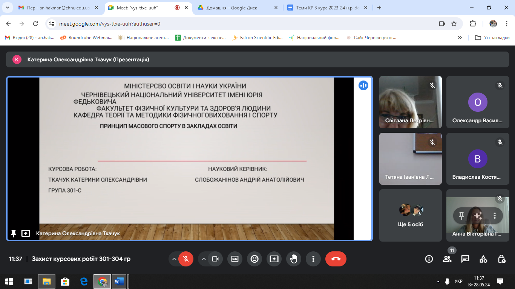Open host controls lock icon
Image resolution: width=515 pixels, height=289 pixels.
[x=501, y=259]
